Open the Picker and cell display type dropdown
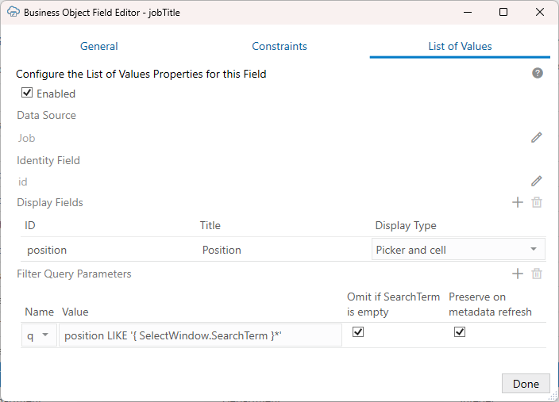Viewport: 559px width, 402px height. point(458,250)
